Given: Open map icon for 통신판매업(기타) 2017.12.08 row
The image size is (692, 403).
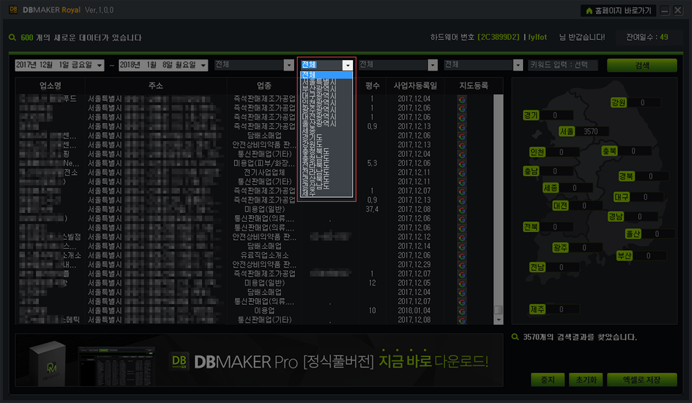Looking at the screenshot, I should coord(462,320).
